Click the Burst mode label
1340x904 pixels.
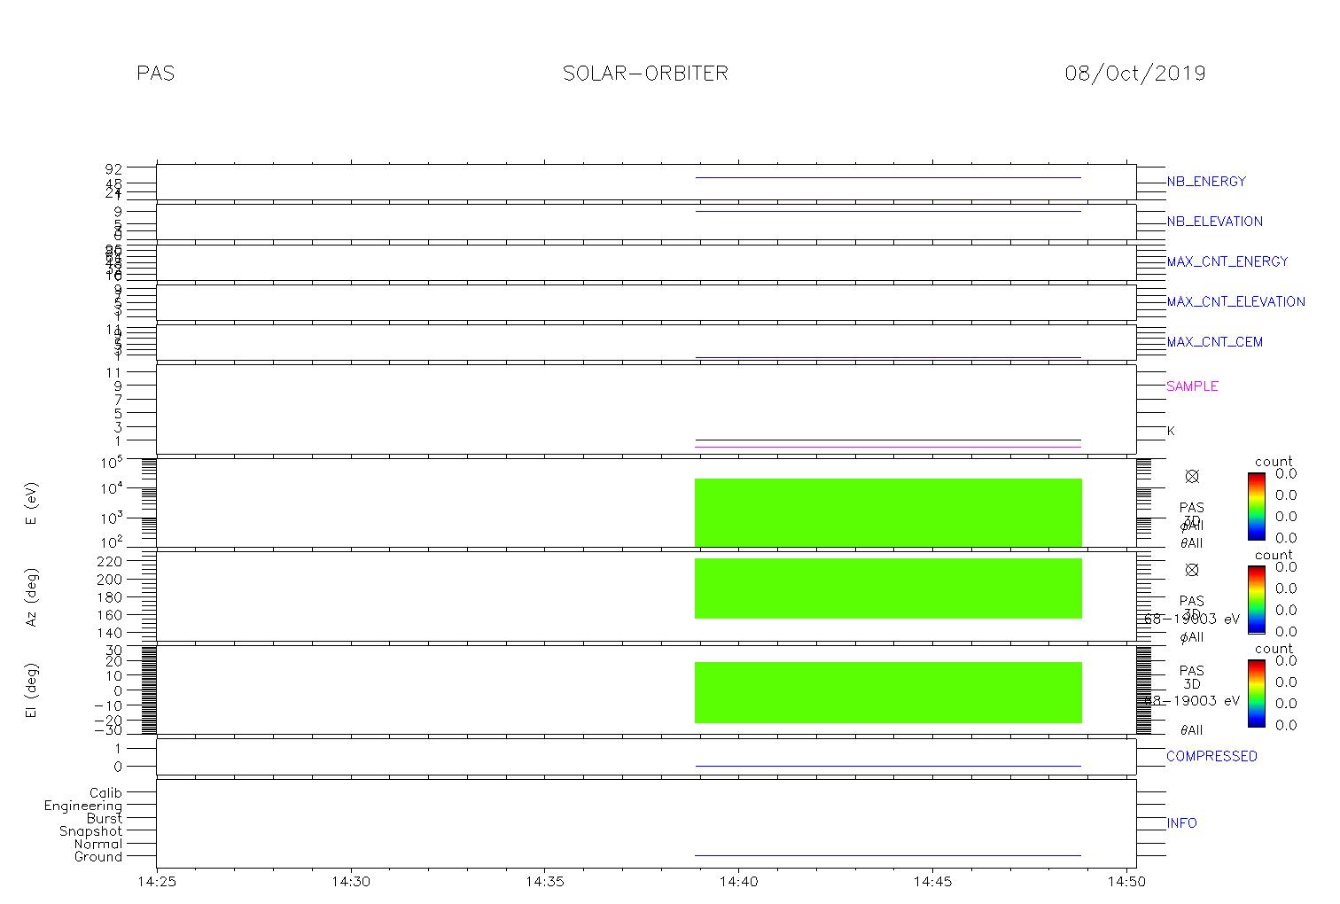point(105,818)
